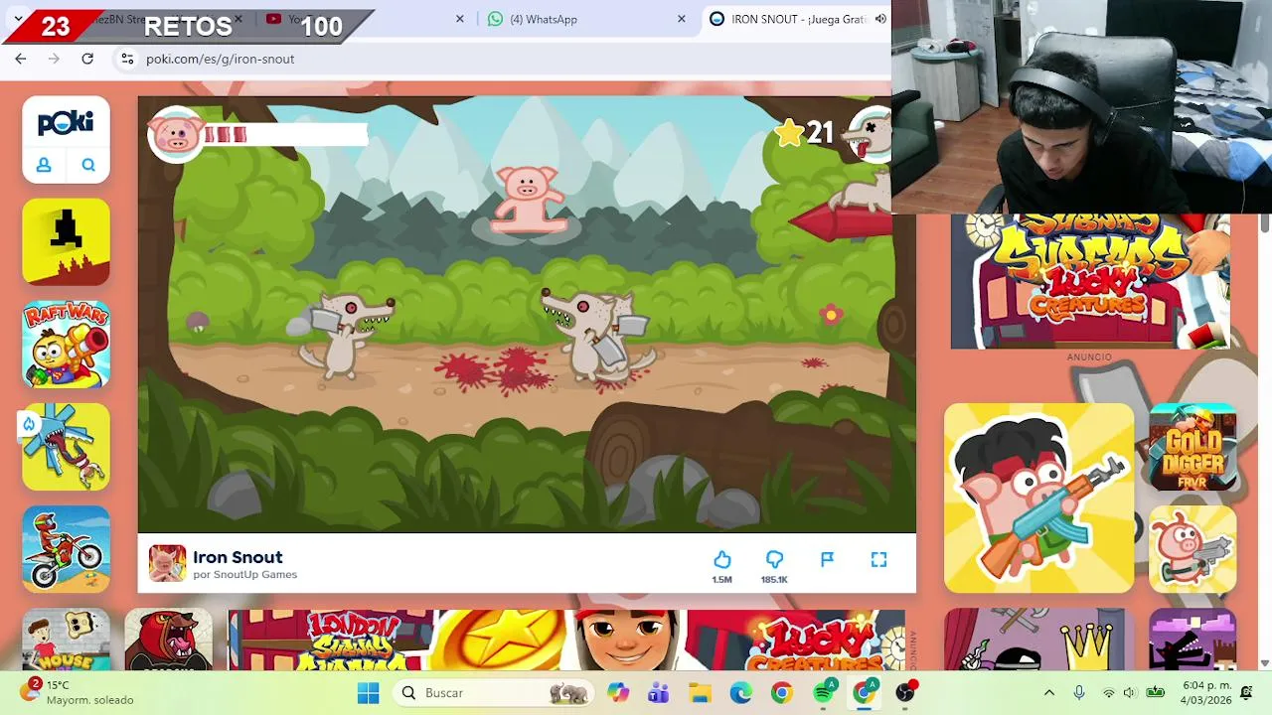The height and width of the screenshot is (715, 1272).
Task: Open the small pig with gun game
Action: click(x=1192, y=549)
